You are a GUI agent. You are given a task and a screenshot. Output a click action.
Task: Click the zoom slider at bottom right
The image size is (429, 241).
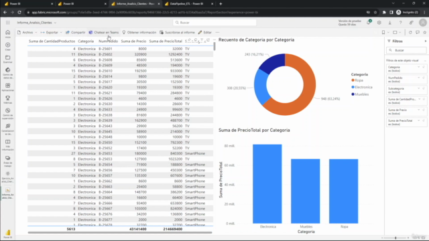click(x=395, y=238)
